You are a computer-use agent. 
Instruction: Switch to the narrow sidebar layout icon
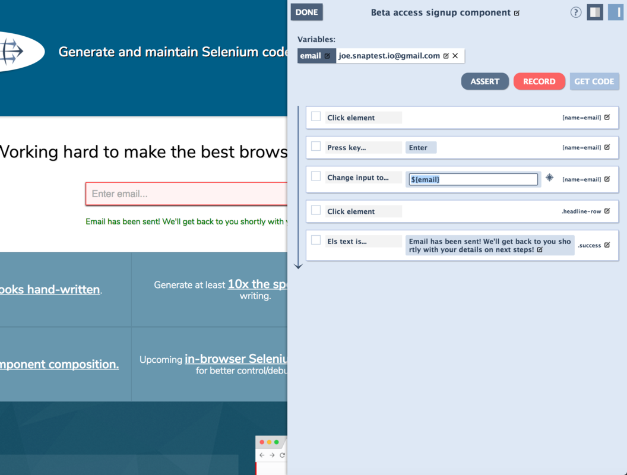pyautogui.click(x=616, y=12)
